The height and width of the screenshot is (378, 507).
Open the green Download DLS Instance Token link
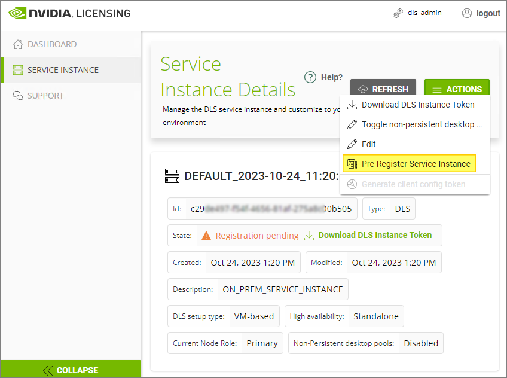point(374,235)
